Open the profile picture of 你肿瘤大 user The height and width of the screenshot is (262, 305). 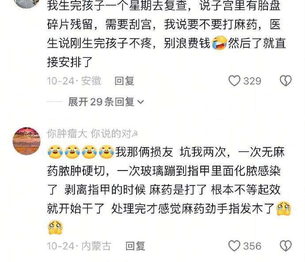click(x=27, y=141)
